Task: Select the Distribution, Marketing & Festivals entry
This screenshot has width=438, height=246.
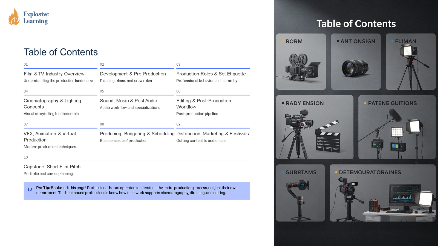Action: point(213,134)
